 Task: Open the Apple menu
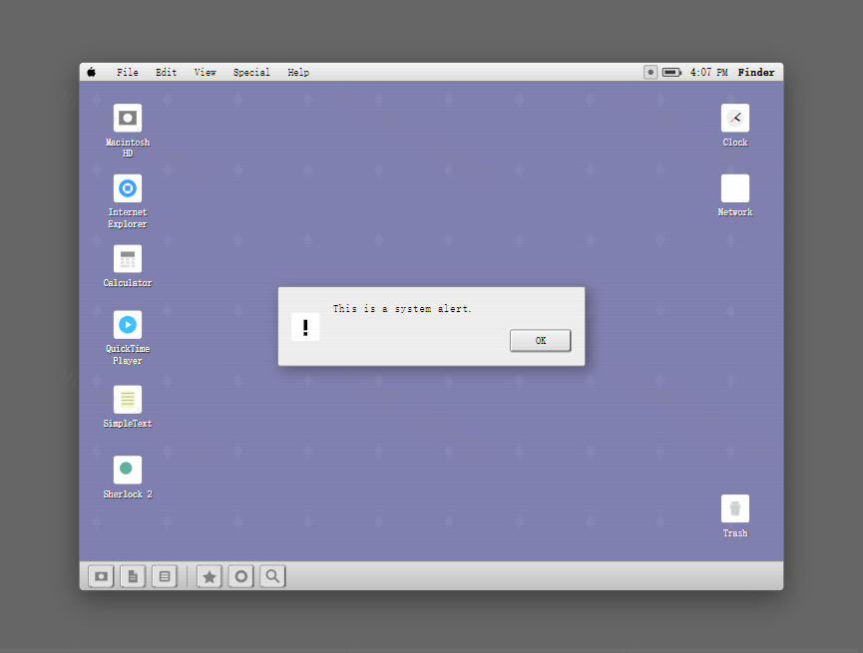[x=92, y=72]
